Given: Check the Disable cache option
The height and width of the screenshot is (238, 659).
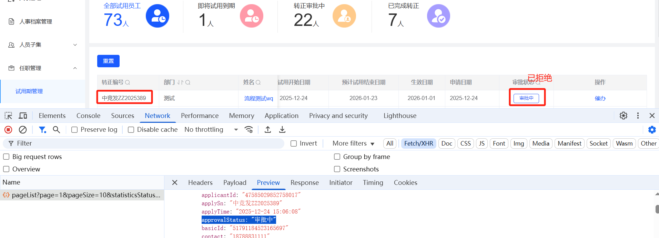Looking at the screenshot, I should coord(131,130).
